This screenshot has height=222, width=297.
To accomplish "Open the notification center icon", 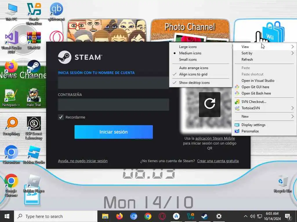I will coord(288,217).
